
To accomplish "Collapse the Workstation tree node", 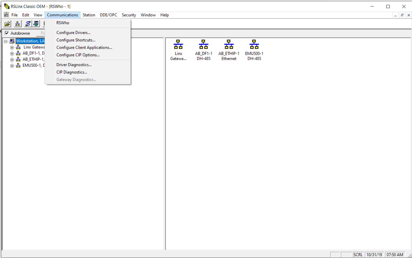I will (x=5, y=41).
